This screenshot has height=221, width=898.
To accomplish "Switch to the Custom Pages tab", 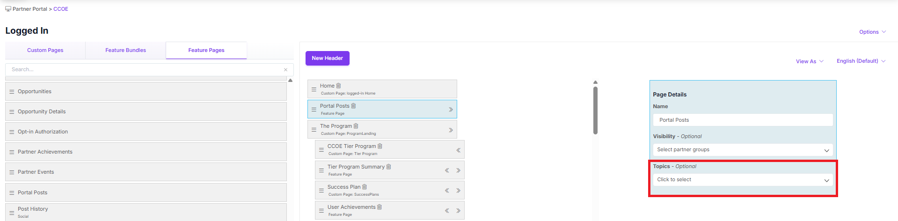I will [x=45, y=50].
